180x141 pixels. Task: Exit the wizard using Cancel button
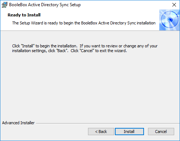coord(161,132)
